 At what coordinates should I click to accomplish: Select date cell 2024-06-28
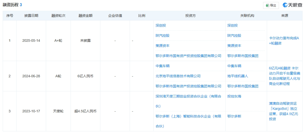pos(31,76)
